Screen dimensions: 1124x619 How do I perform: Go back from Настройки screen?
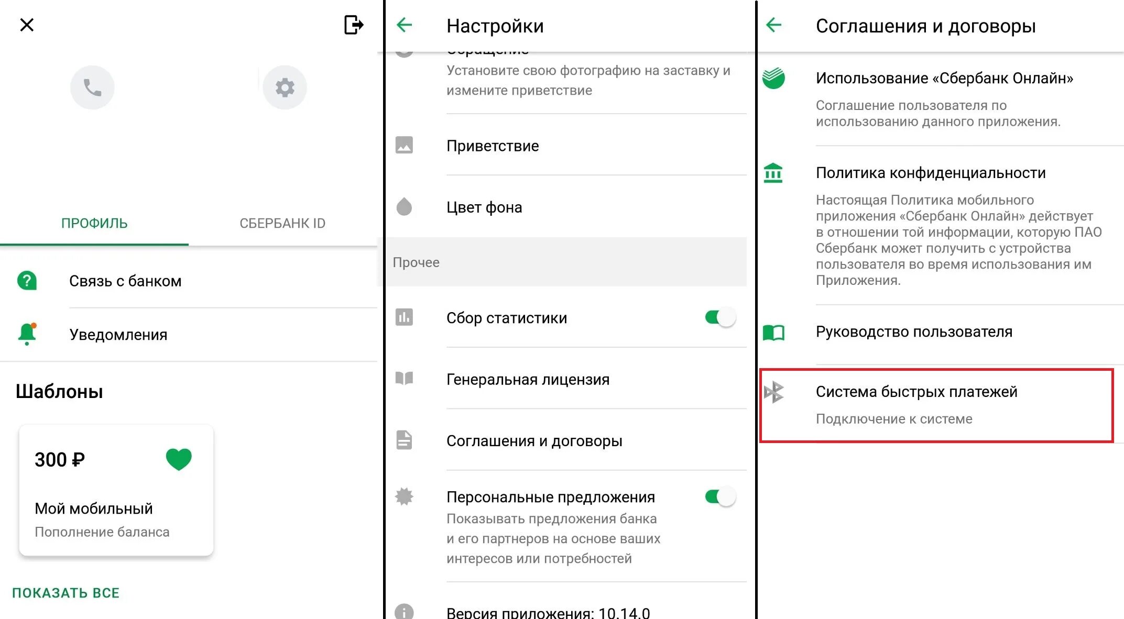(405, 25)
